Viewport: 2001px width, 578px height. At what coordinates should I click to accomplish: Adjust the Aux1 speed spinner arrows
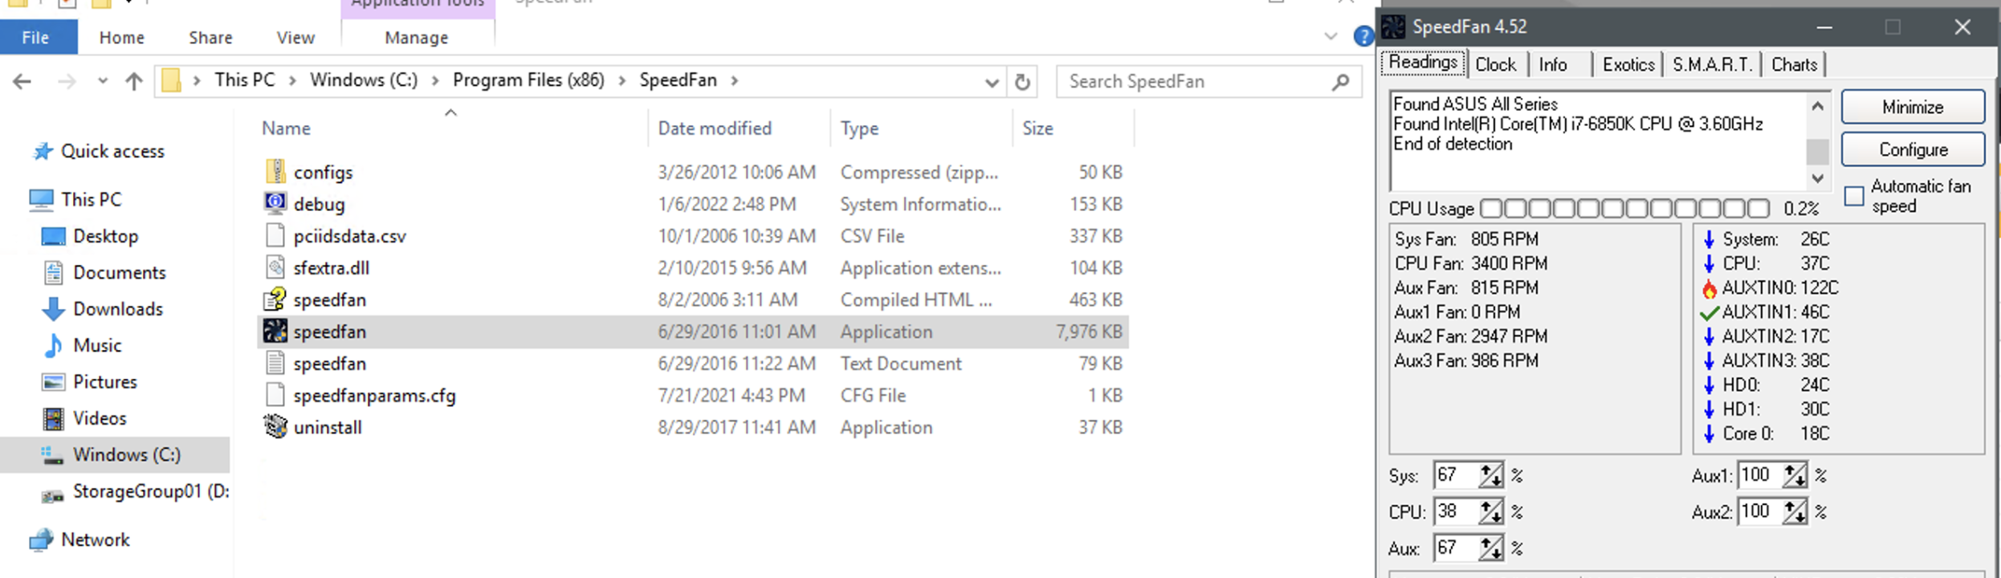(1795, 475)
